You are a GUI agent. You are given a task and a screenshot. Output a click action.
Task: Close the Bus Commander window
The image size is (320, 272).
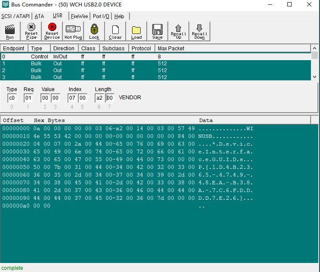click(x=309, y=4)
